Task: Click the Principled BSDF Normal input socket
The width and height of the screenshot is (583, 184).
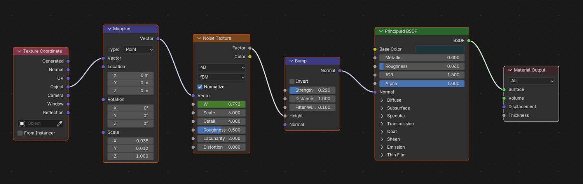Action: tap(375, 92)
